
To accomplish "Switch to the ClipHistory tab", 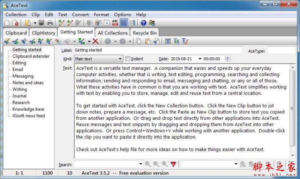I will [x=43, y=33].
